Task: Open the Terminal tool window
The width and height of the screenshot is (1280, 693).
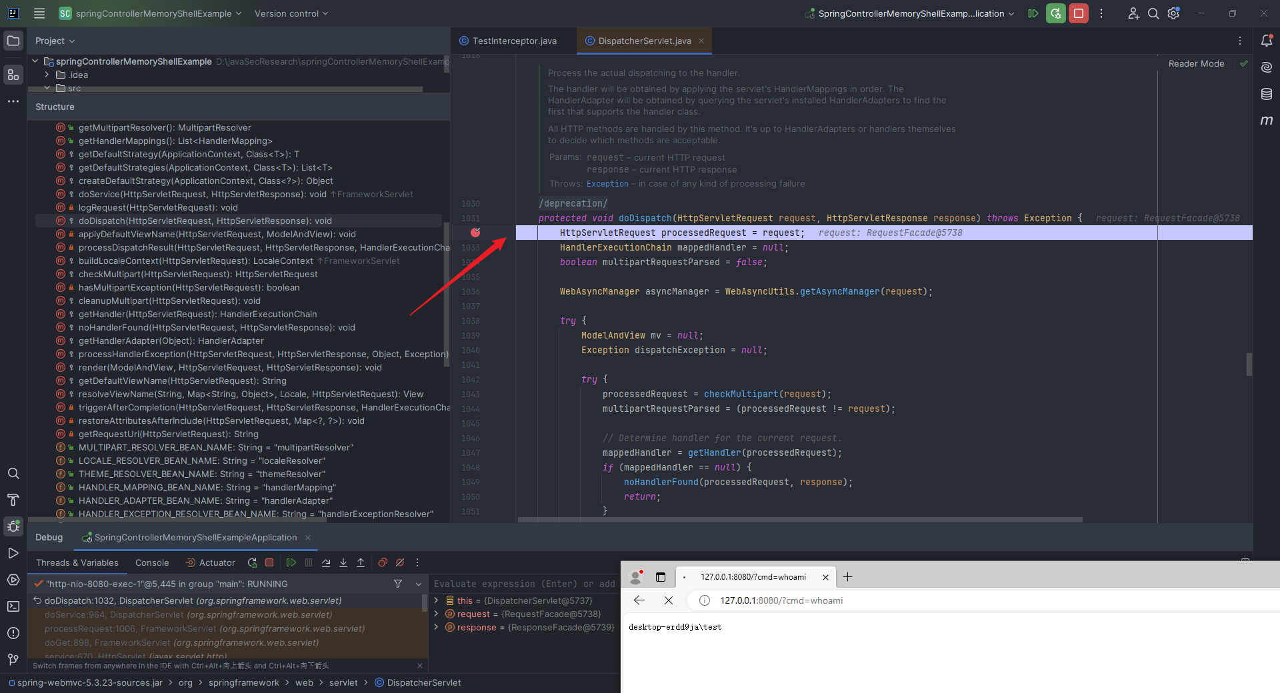Action: point(13,606)
